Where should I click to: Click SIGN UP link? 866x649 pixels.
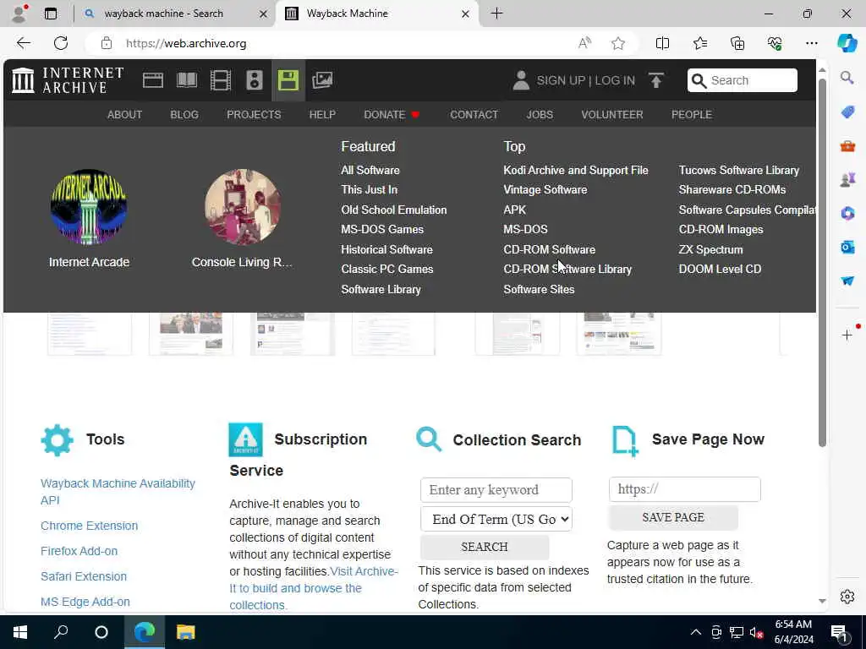[561, 80]
